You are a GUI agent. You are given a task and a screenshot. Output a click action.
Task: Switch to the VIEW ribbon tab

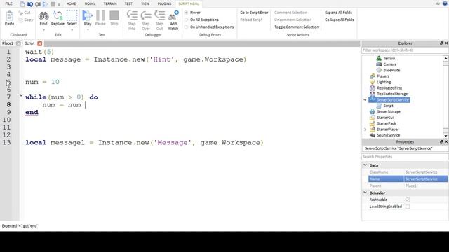(x=145, y=3)
